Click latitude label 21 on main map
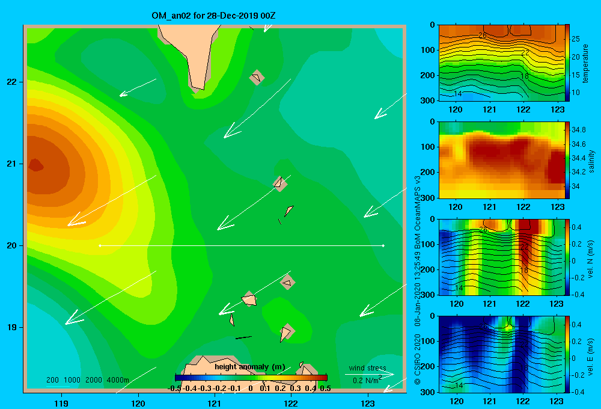Screen dimensions: 601x409 (x=12, y=164)
